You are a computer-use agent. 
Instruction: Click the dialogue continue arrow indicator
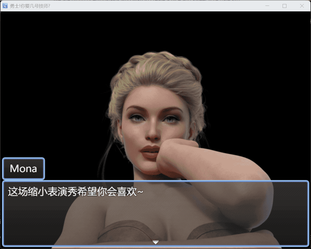156,242
